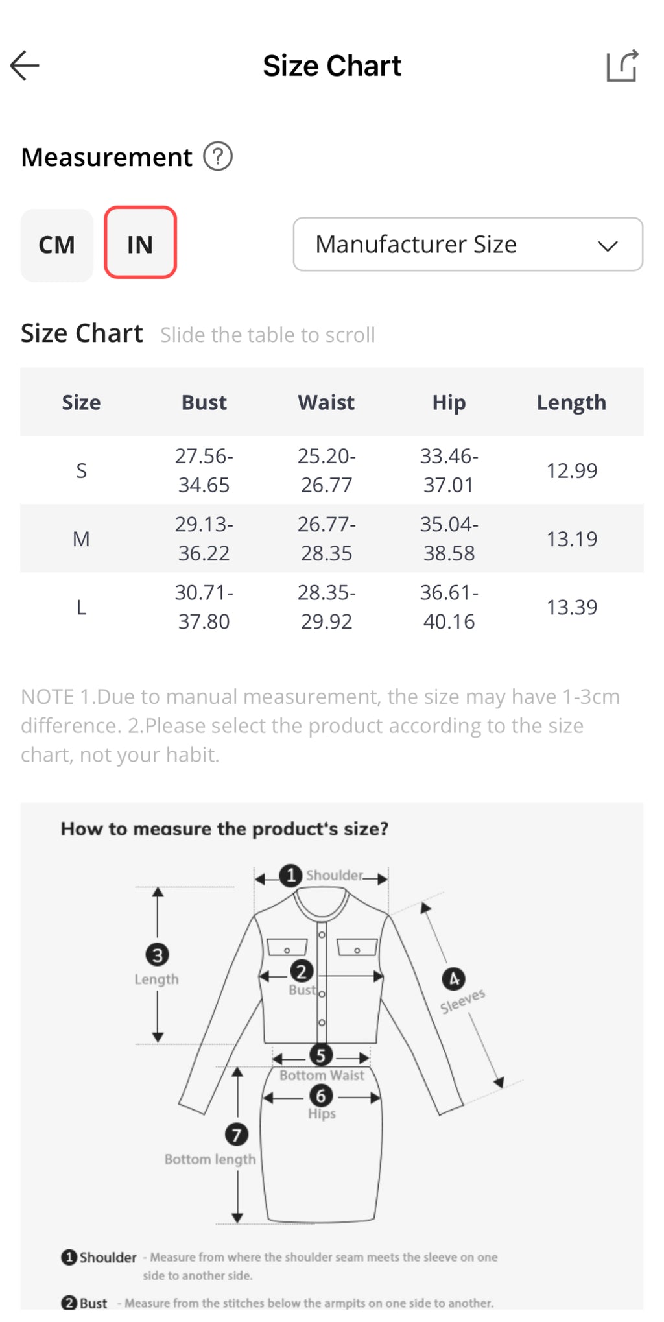Tap the Hips number 6 marker
This screenshot has height=1322, width=664.
point(321,1096)
